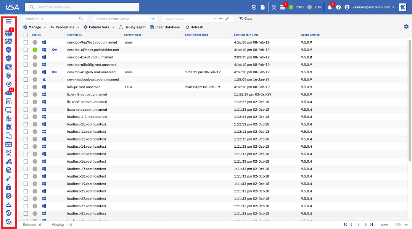Image resolution: width=412 pixels, height=229 pixels.
Task: Open the vsauser@vsademo.com account menu
Action: [369, 7]
